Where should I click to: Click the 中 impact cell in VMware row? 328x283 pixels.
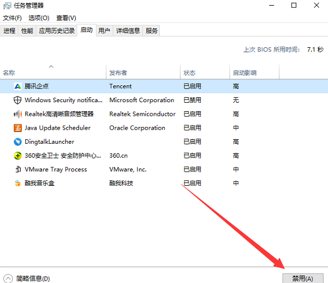[x=235, y=169]
